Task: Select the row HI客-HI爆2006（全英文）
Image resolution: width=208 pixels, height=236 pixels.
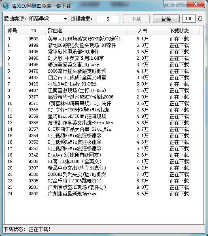Action: point(104,161)
